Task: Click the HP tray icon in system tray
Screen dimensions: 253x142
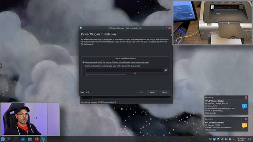Action: pyautogui.click(x=214, y=139)
